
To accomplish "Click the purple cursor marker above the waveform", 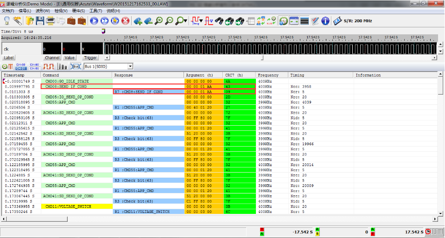I will 103,31.
